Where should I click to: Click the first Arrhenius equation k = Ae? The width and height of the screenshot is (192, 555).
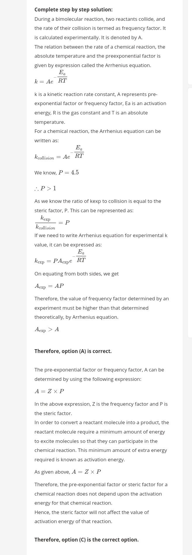(x=51, y=78)
